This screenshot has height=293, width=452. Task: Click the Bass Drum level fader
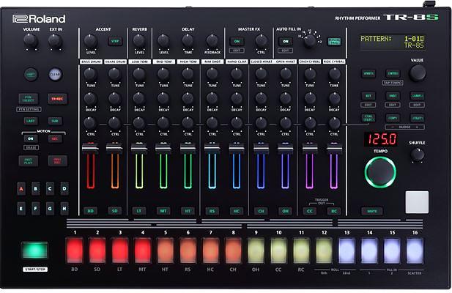pyautogui.click(x=90, y=149)
